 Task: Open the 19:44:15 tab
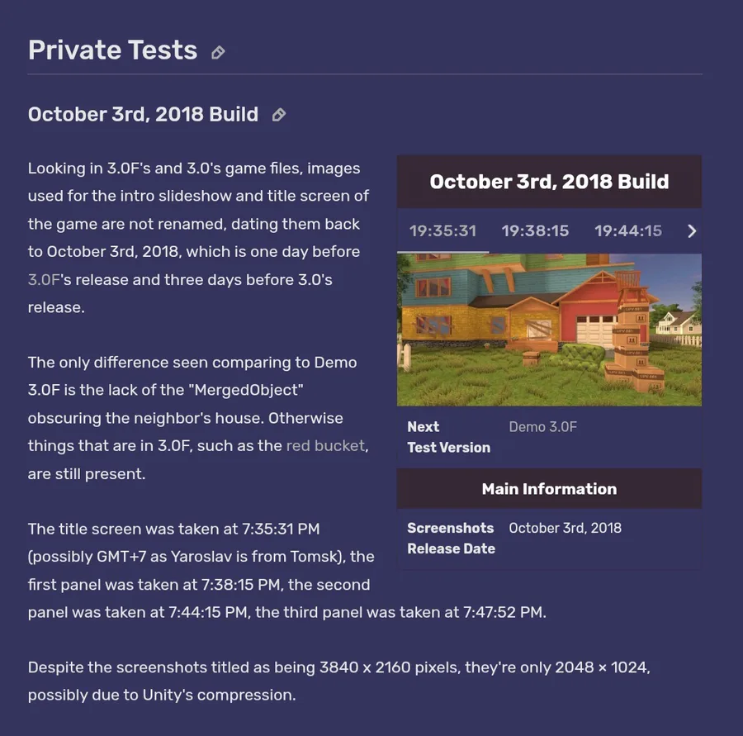click(x=627, y=231)
